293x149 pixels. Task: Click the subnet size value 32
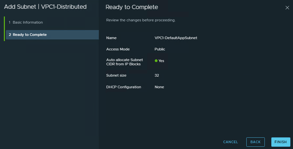click(157, 75)
